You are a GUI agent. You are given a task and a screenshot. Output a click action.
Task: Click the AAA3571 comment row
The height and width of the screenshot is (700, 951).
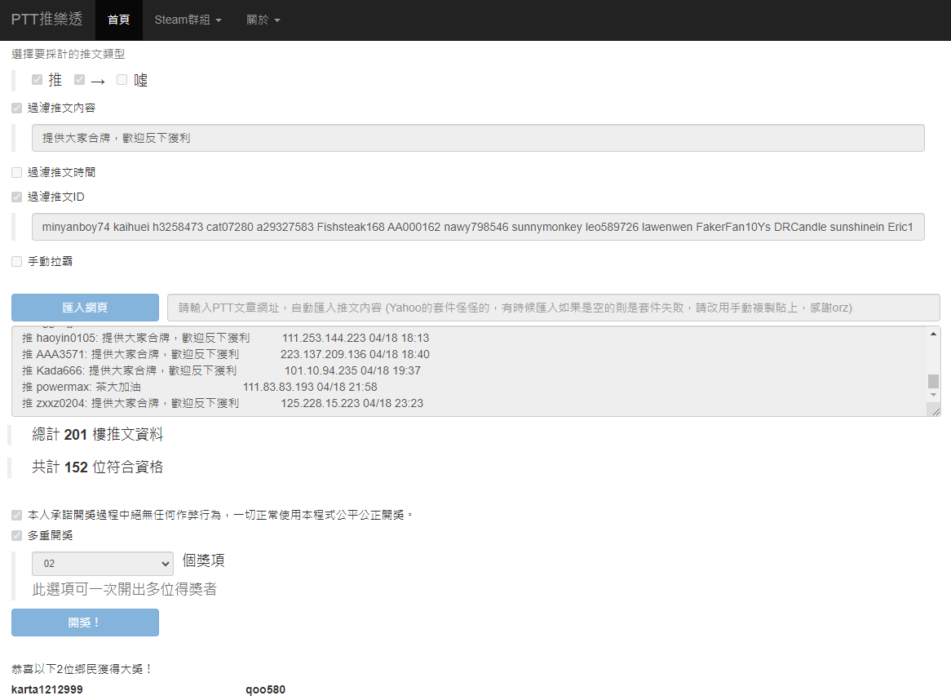point(226,354)
